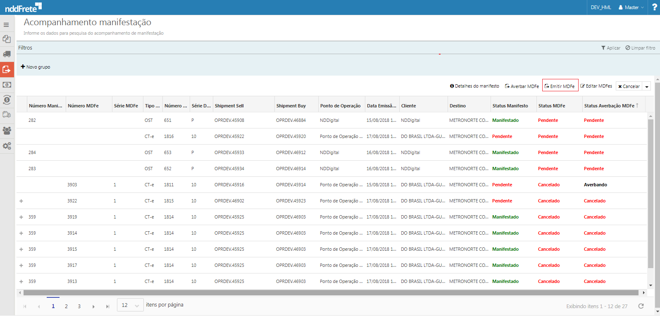Image resolution: width=660 pixels, height=316 pixels.
Task: Open the users group icon in sidebar
Action: click(7, 131)
